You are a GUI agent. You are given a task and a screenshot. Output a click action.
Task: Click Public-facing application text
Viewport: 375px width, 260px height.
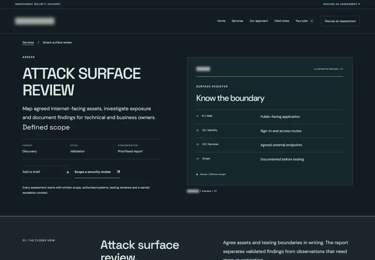tap(280, 117)
